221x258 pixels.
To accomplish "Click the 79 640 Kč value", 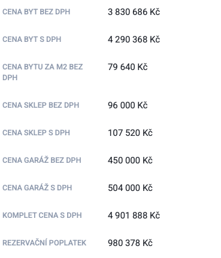I will tap(128, 67).
